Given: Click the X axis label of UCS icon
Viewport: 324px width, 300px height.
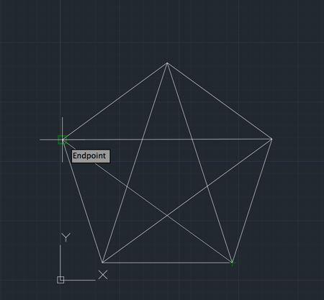Looking at the screenshot, I should pyautogui.click(x=103, y=275).
